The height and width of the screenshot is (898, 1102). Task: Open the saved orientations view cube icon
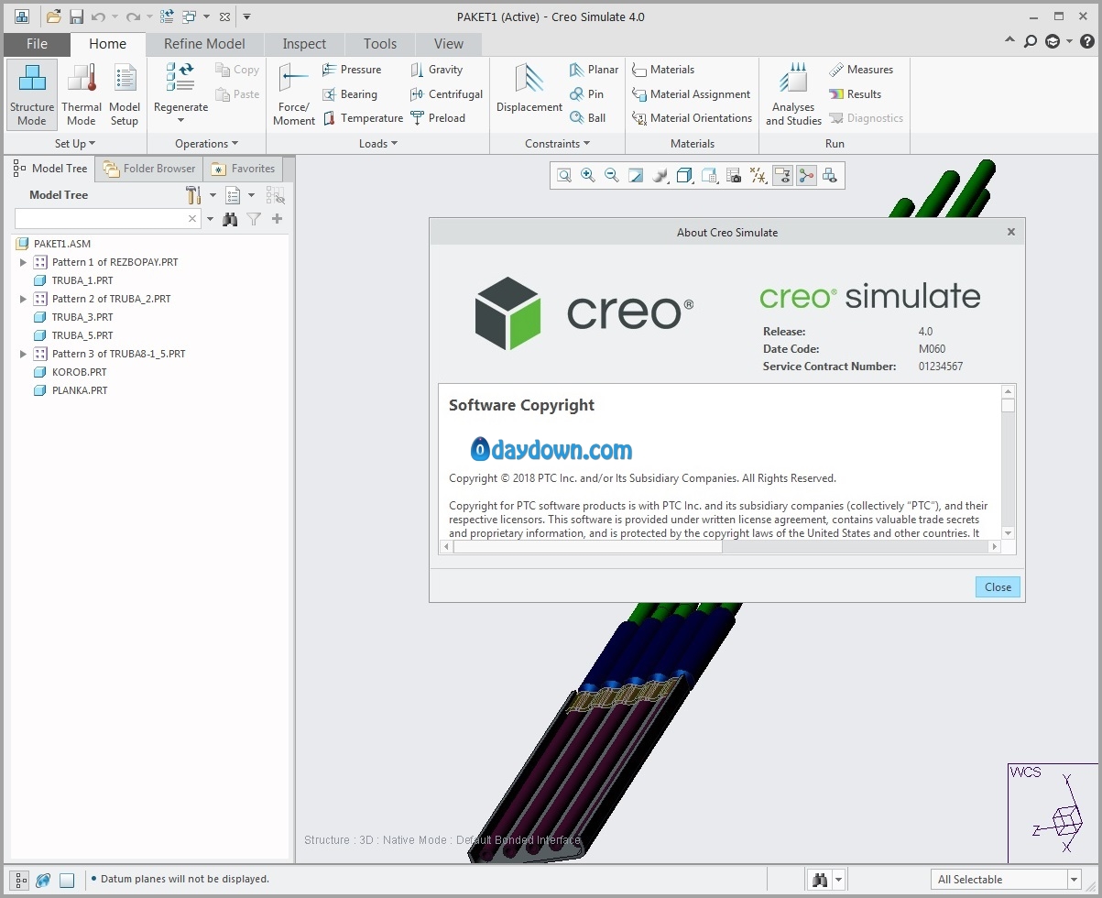point(683,176)
